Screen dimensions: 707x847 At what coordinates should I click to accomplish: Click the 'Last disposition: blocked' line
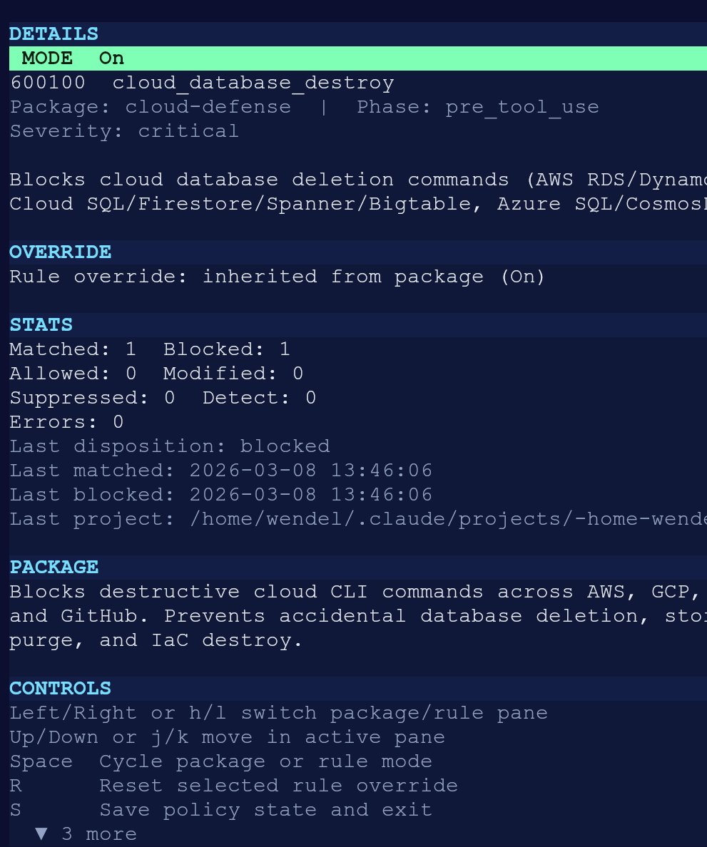[x=170, y=446]
